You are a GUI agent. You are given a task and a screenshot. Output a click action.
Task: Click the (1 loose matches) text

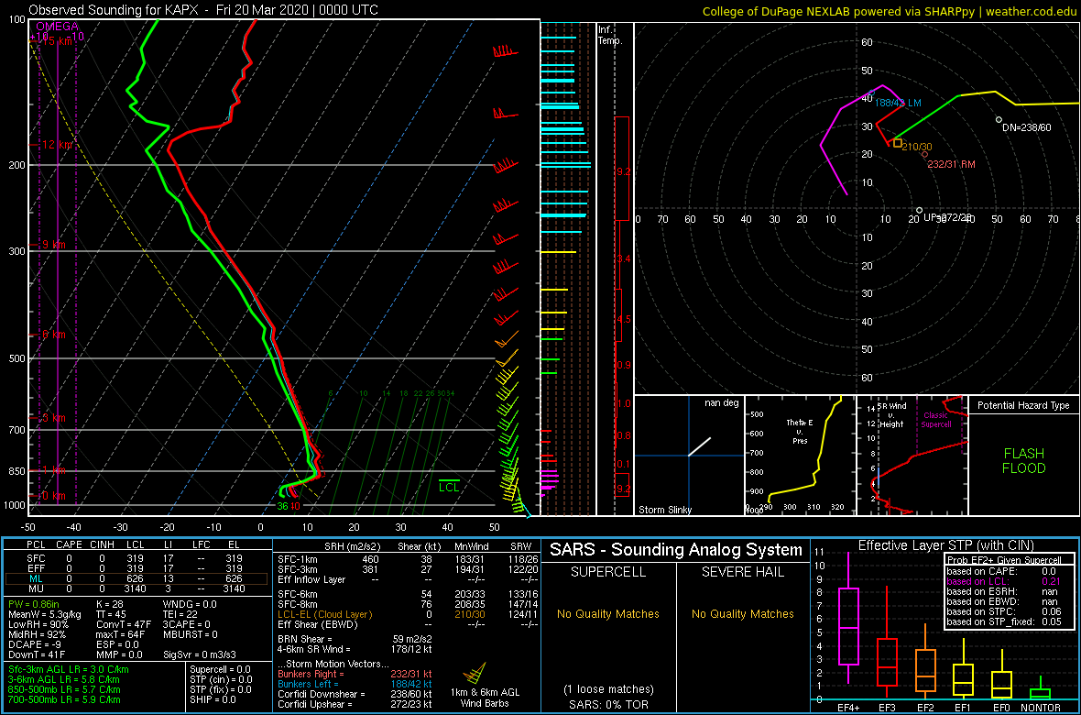(608, 688)
